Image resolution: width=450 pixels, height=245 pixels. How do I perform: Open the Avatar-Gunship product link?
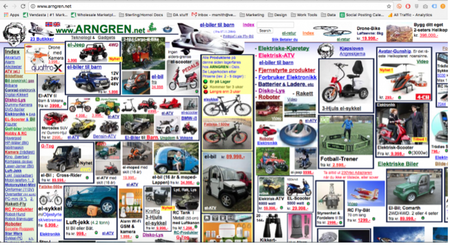tap(394, 51)
